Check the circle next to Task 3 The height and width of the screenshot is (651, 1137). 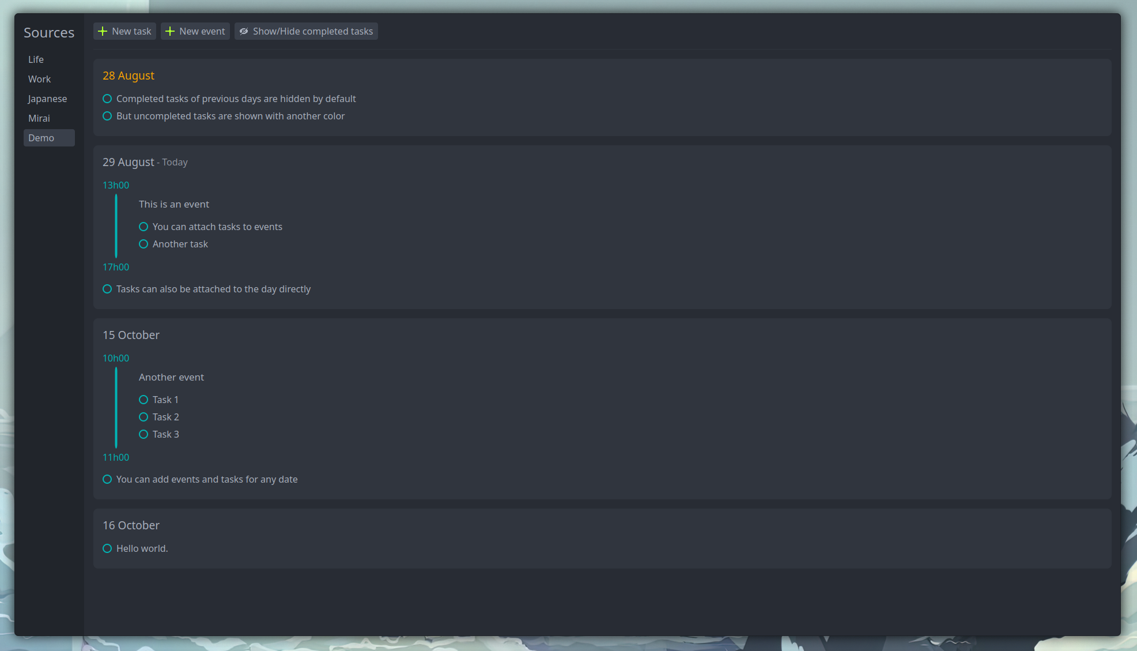[x=143, y=434]
